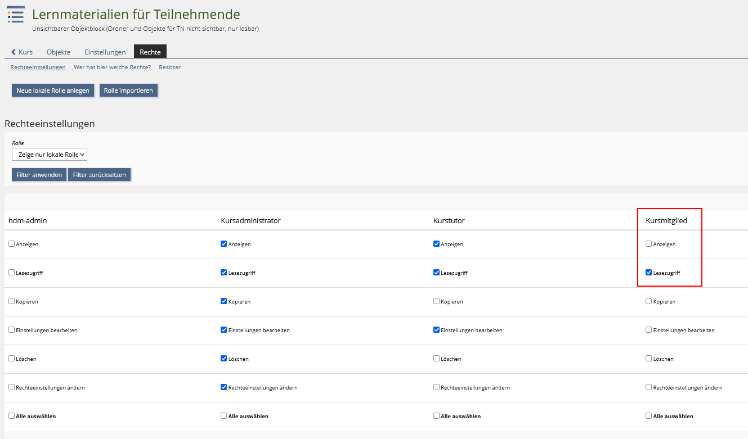Uncheck Einstellungen bearbeiten for Kurstutor
This screenshot has width=748, height=439.
point(436,330)
